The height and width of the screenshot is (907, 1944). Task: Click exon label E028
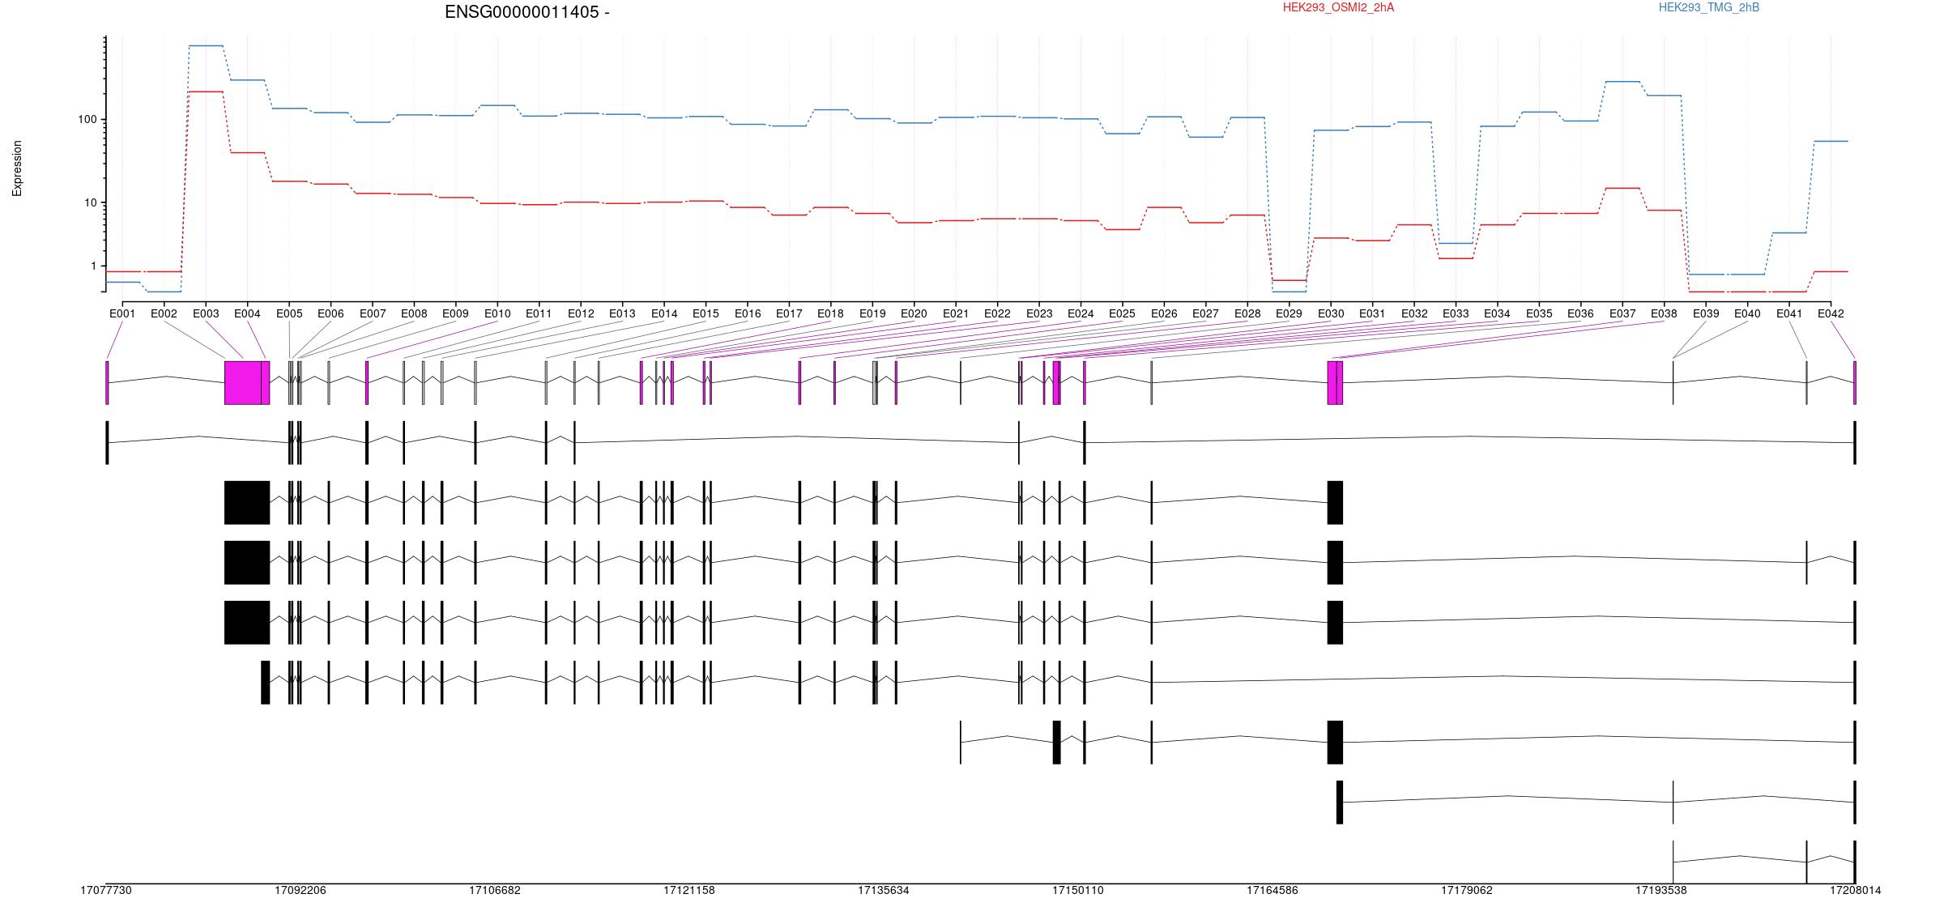[x=1247, y=313]
